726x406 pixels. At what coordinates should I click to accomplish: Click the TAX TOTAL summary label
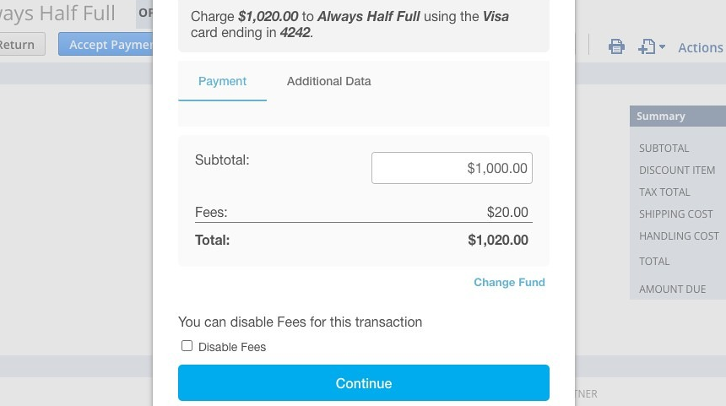[x=664, y=192]
